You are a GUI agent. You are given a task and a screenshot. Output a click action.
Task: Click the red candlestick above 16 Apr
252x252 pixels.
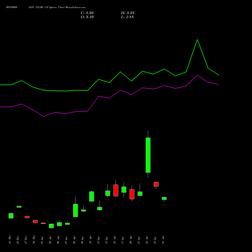click(x=116, y=190)
